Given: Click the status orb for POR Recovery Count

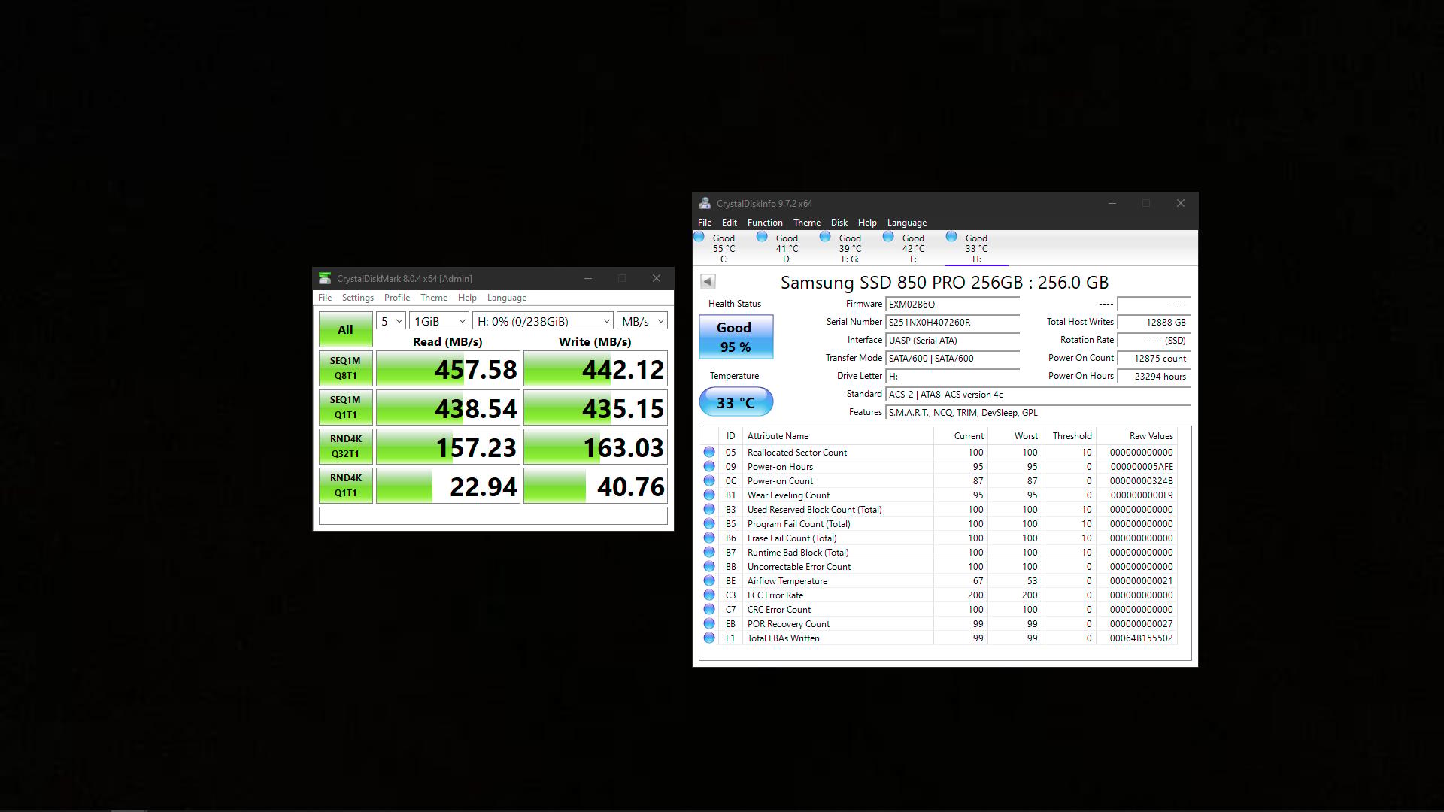Looking at the screenshot, I should [709, 623].
